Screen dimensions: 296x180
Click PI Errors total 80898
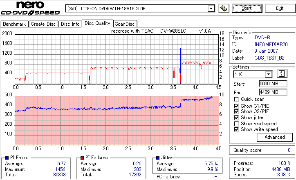(x=59, y=175)
